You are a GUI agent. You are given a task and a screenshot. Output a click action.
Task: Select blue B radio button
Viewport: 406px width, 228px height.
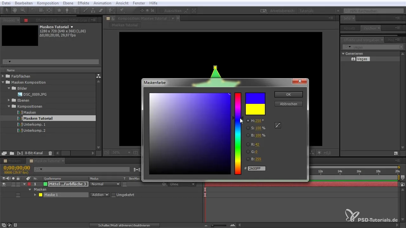click(x=248, y=159)
